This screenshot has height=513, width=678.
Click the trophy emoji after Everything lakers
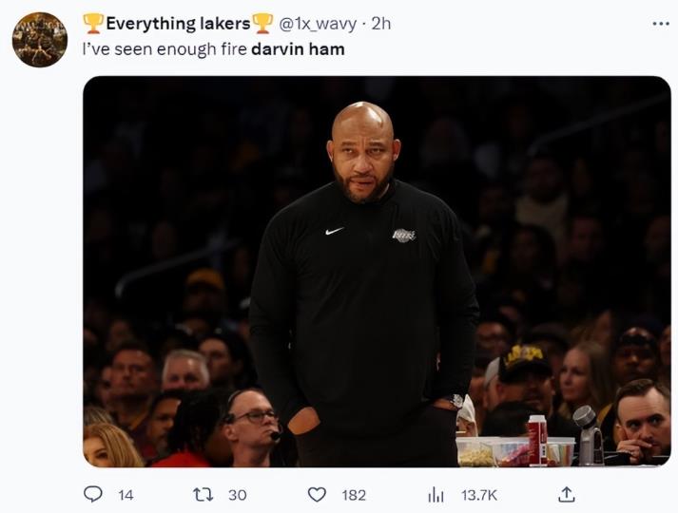pyautogui.click(x=262, y=24)
